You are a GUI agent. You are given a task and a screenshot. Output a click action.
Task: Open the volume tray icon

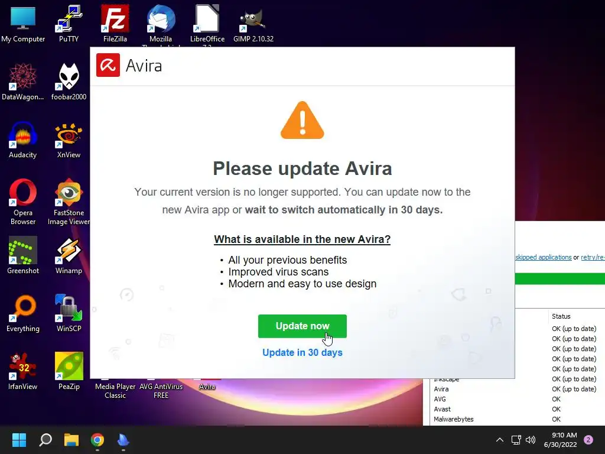click(531, 440)
